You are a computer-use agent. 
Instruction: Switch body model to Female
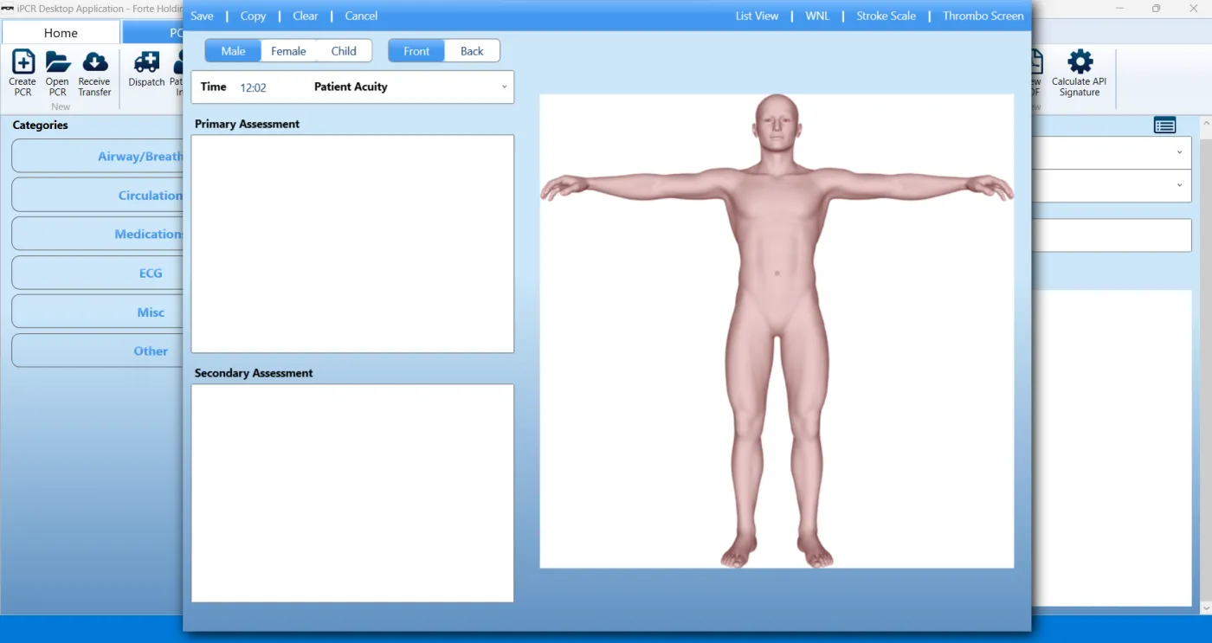[288, 51]
